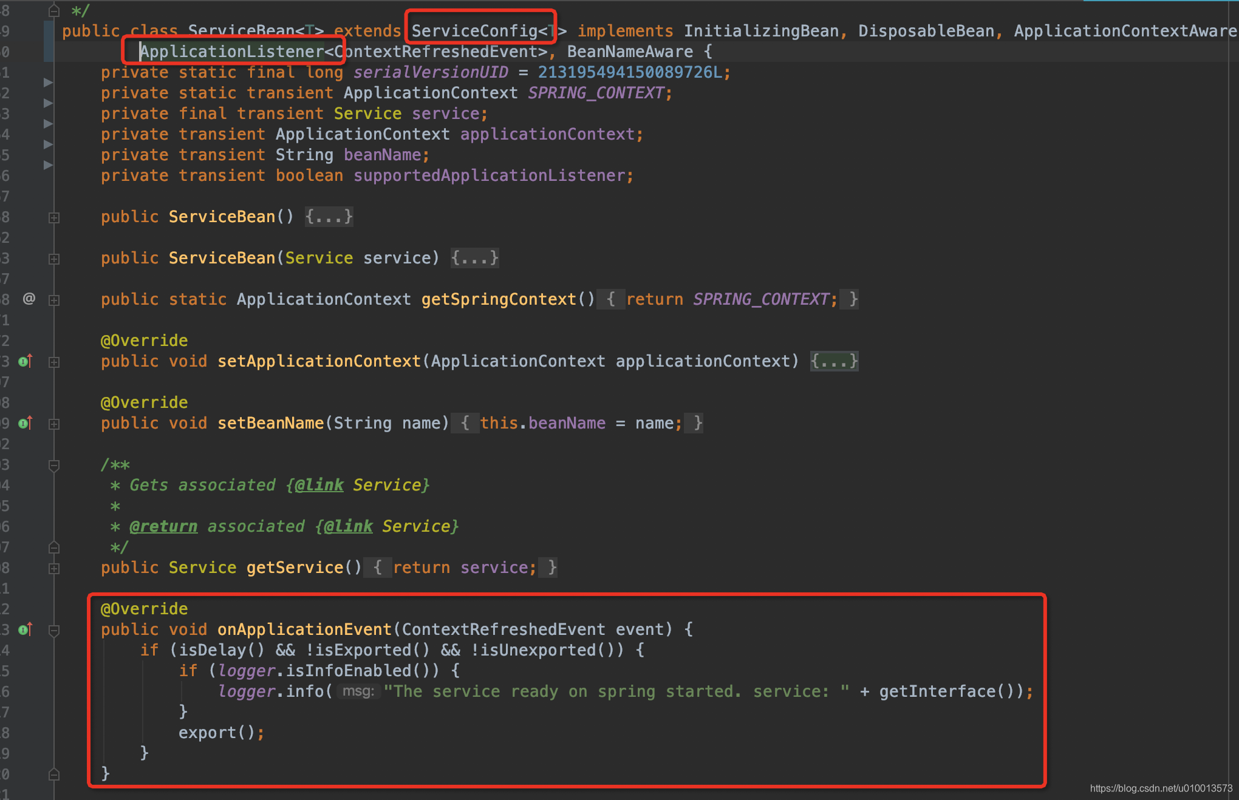Click @link tag on the @return line

pos(349,526)
